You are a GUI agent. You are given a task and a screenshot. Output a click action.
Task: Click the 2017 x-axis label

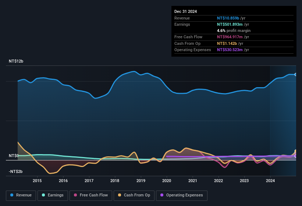click(x=89, y=181)
